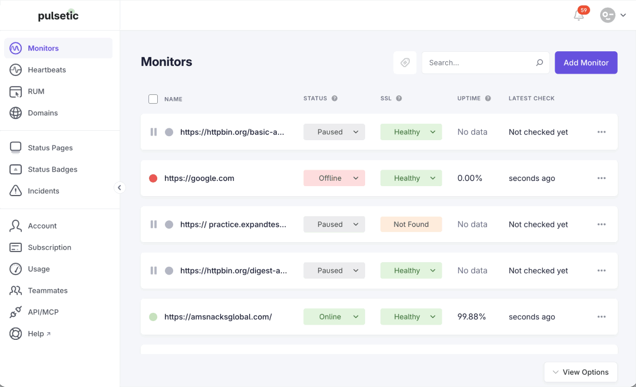Go to Domains section

[42, 113]
